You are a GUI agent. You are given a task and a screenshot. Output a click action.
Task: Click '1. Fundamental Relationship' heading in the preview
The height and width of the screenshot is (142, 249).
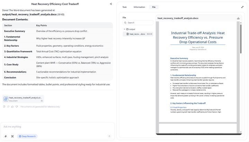click(183, 75)
